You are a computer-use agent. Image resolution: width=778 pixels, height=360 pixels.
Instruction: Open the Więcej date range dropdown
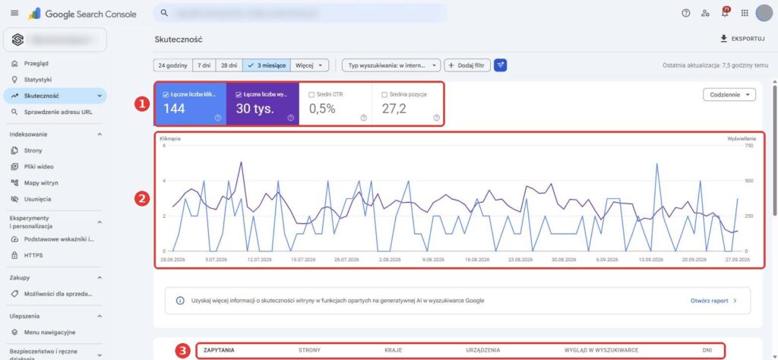[309, 65]
